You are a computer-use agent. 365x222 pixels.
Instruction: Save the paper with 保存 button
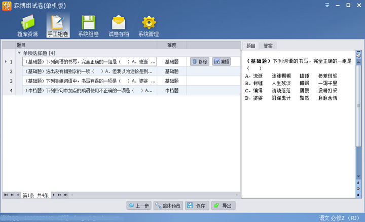pyautogui.click(x=196, y=206)
